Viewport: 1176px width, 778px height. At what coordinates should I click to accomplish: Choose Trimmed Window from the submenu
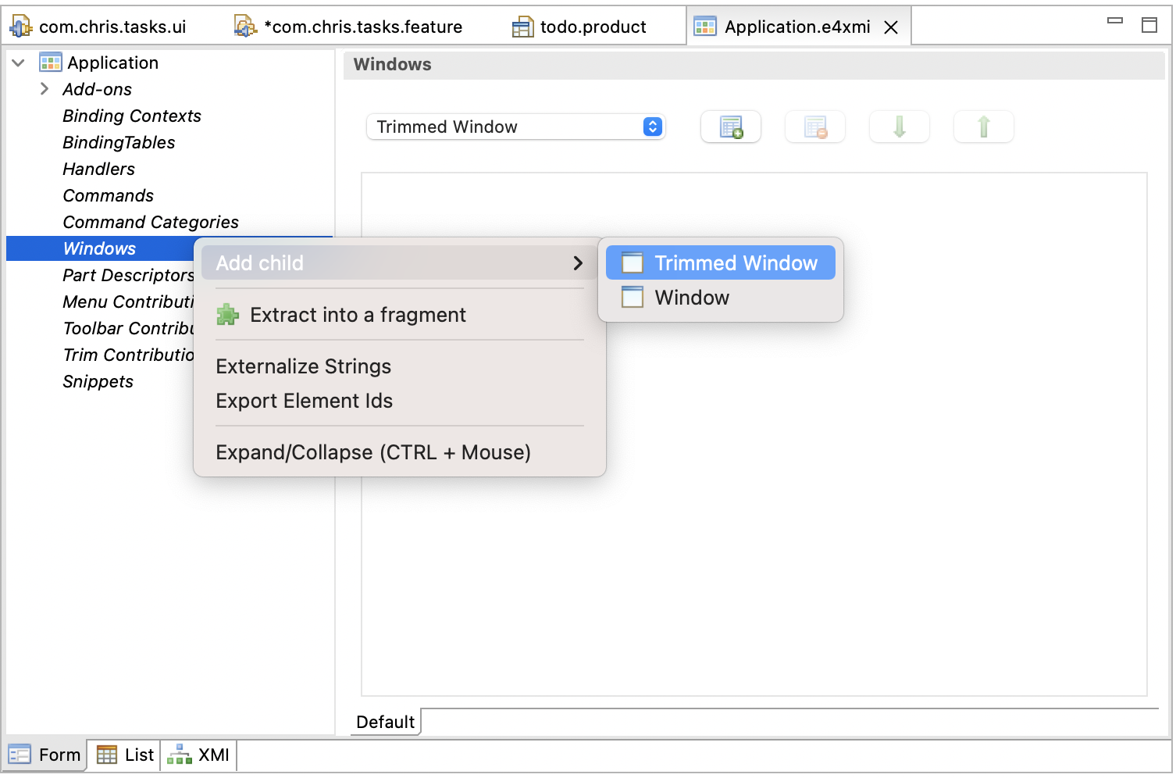point(721,263)
